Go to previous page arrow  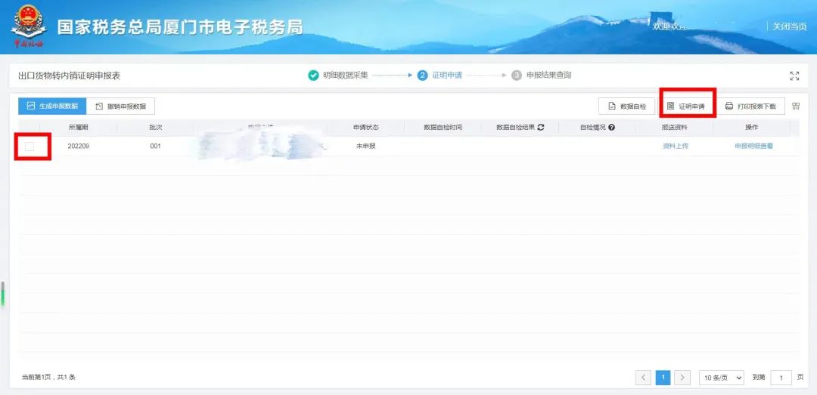[x=643, y=377]
